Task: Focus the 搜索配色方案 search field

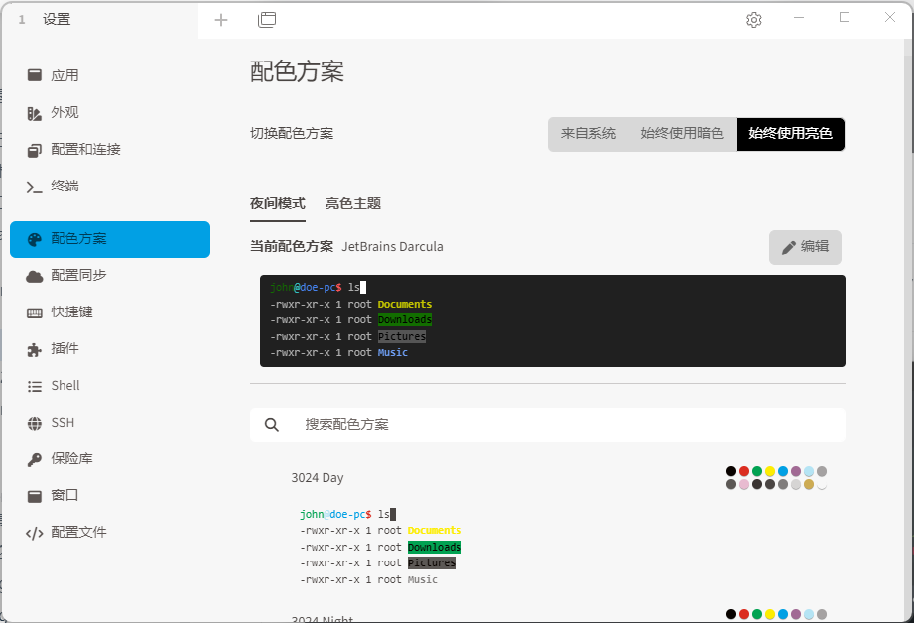Action: click(548, 425)
